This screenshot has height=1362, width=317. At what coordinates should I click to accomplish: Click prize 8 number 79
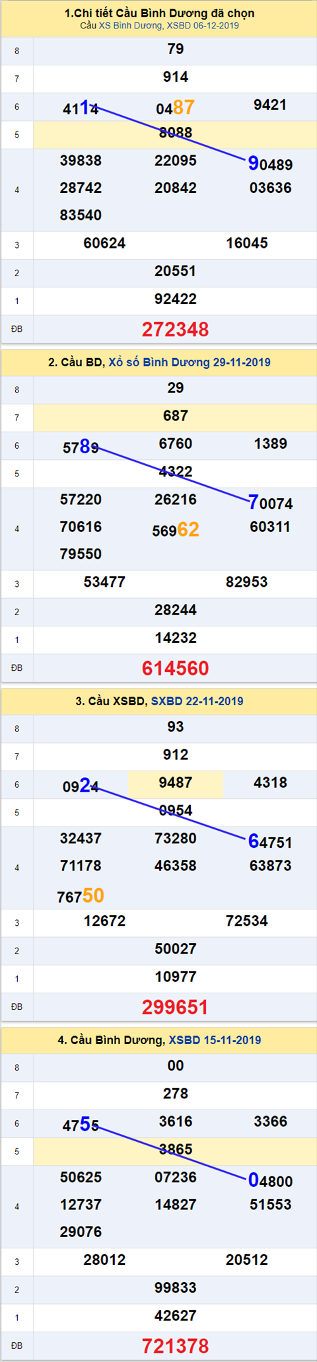click(x=176, y=49)
